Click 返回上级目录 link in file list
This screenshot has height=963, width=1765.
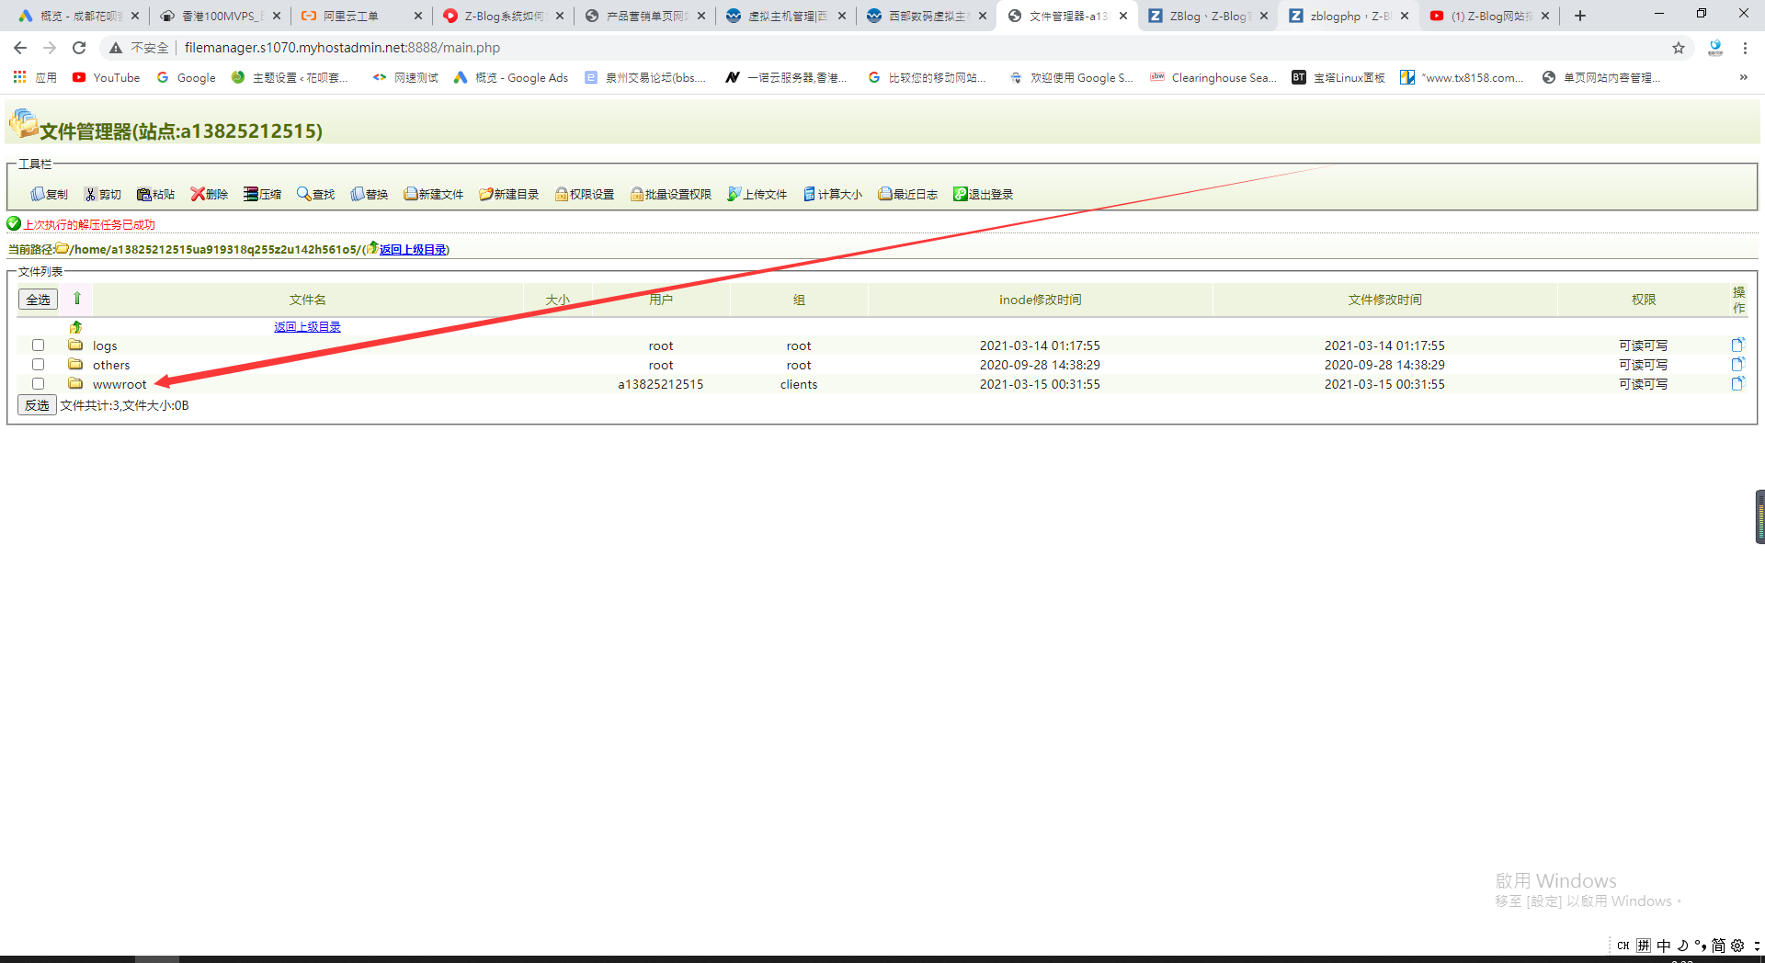[307, 327]
